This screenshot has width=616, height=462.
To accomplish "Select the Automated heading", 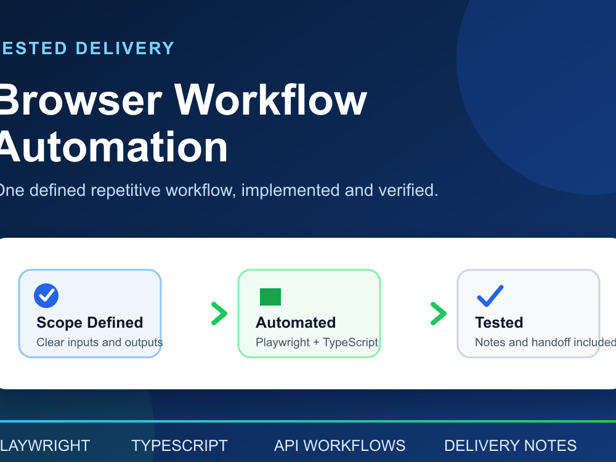I will click(296, 323).
